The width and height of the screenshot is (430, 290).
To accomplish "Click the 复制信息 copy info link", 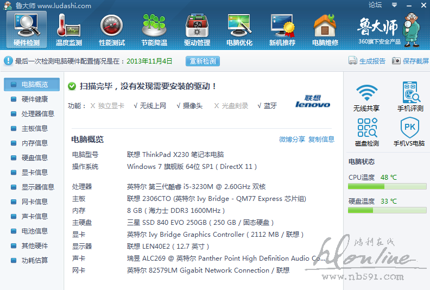I will pyautogui.click(x=321, y=140).
